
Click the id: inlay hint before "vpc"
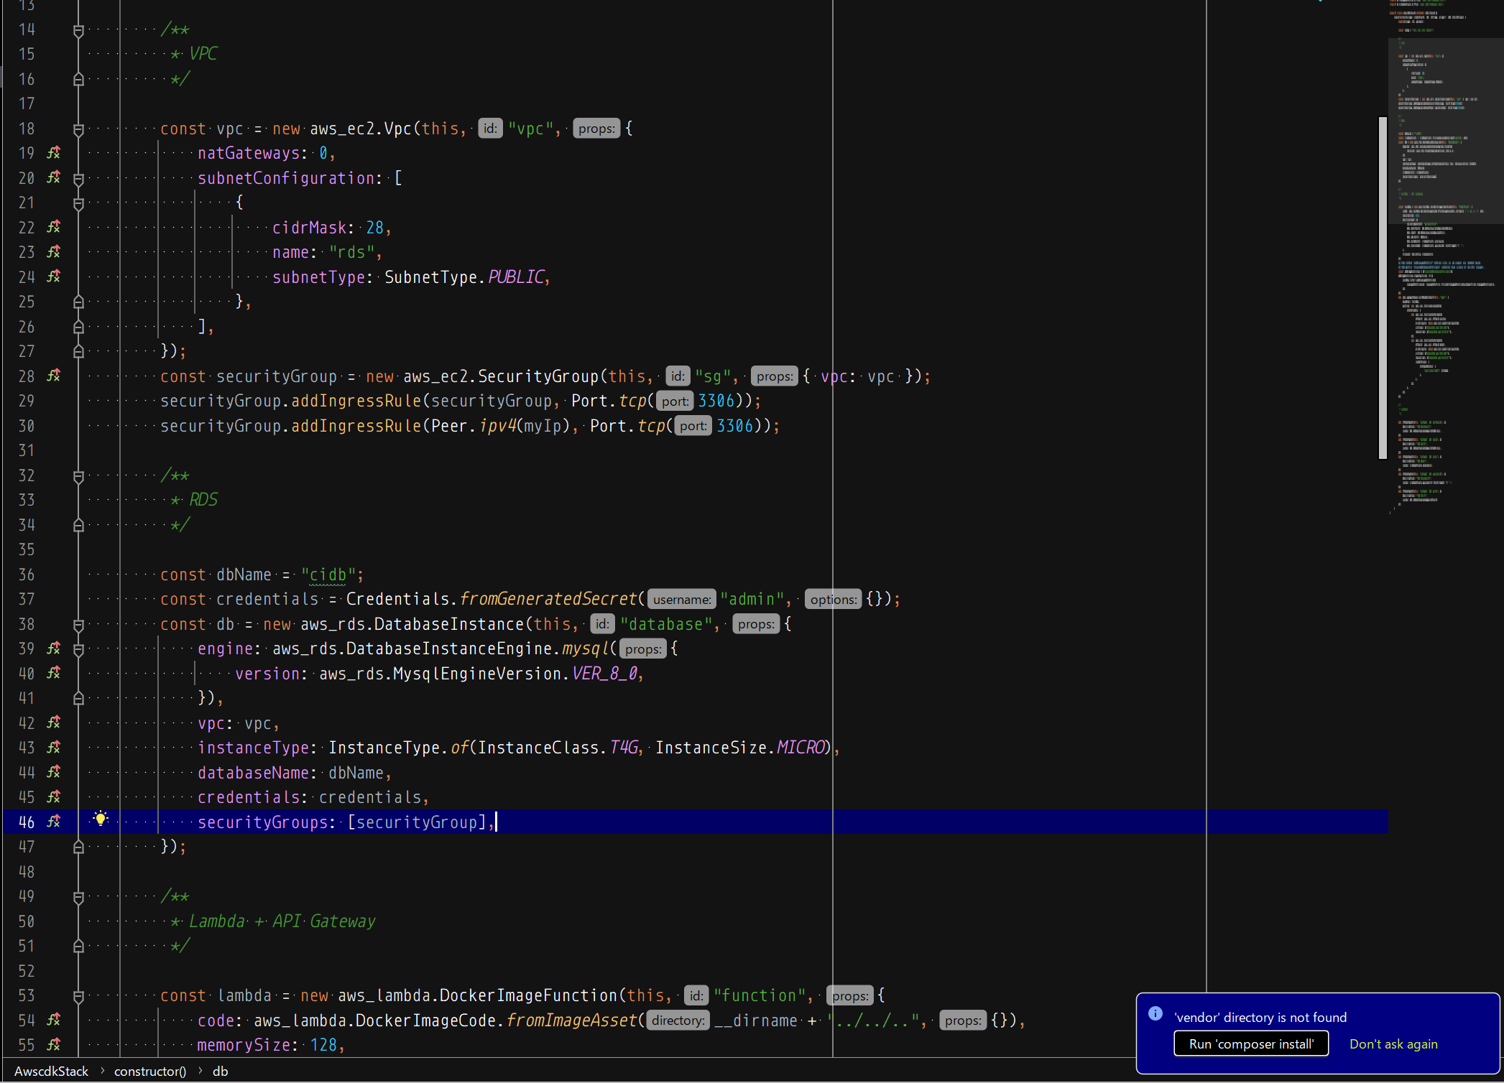490,129
